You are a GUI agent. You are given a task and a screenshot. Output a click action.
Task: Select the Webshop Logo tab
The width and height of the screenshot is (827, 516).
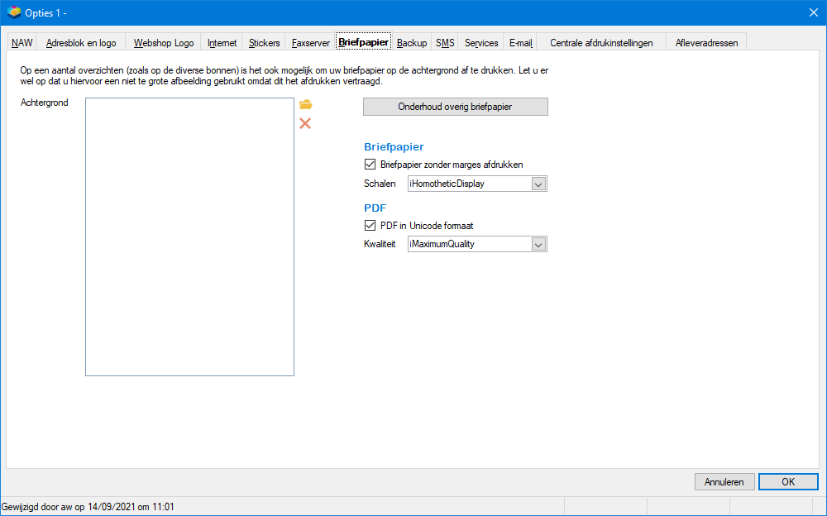pyautogui.click(x=164, y=43)
